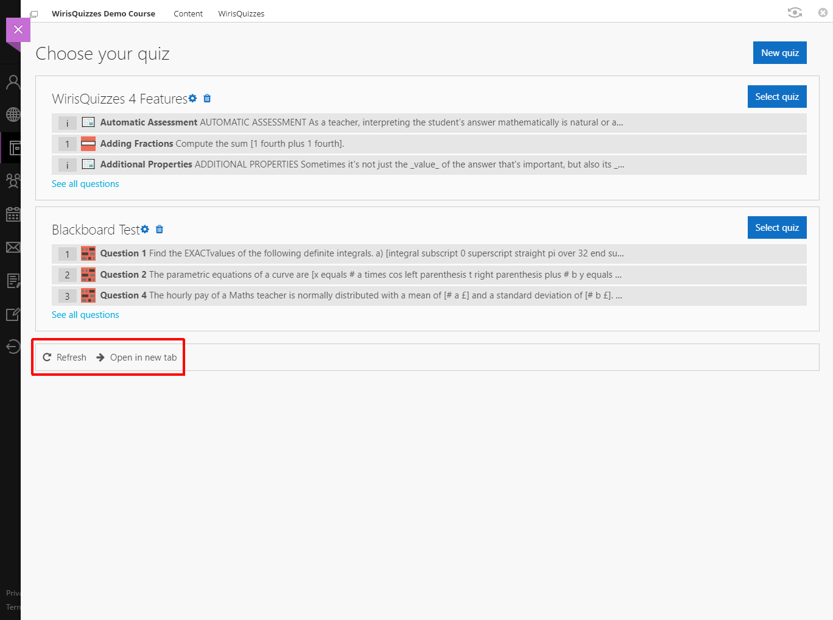Open the globe institution page icon
833x620 pixels.
coord(13,114)
